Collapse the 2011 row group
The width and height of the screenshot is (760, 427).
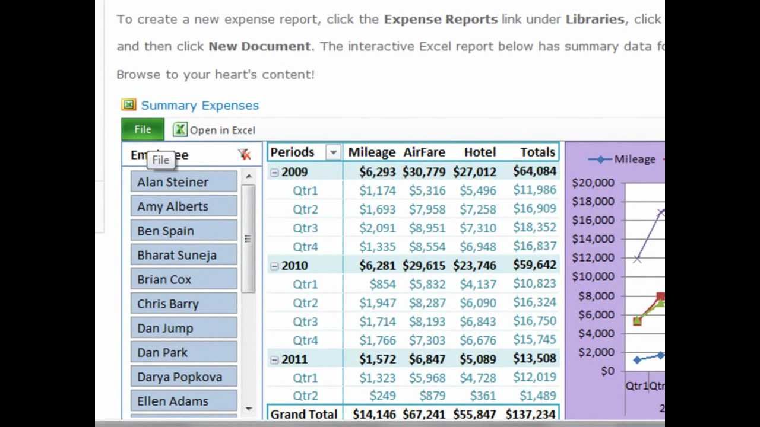(274, 360)
